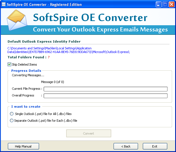Click the 'Message 0 (of 0)' status text

click(x=53, y=82)
